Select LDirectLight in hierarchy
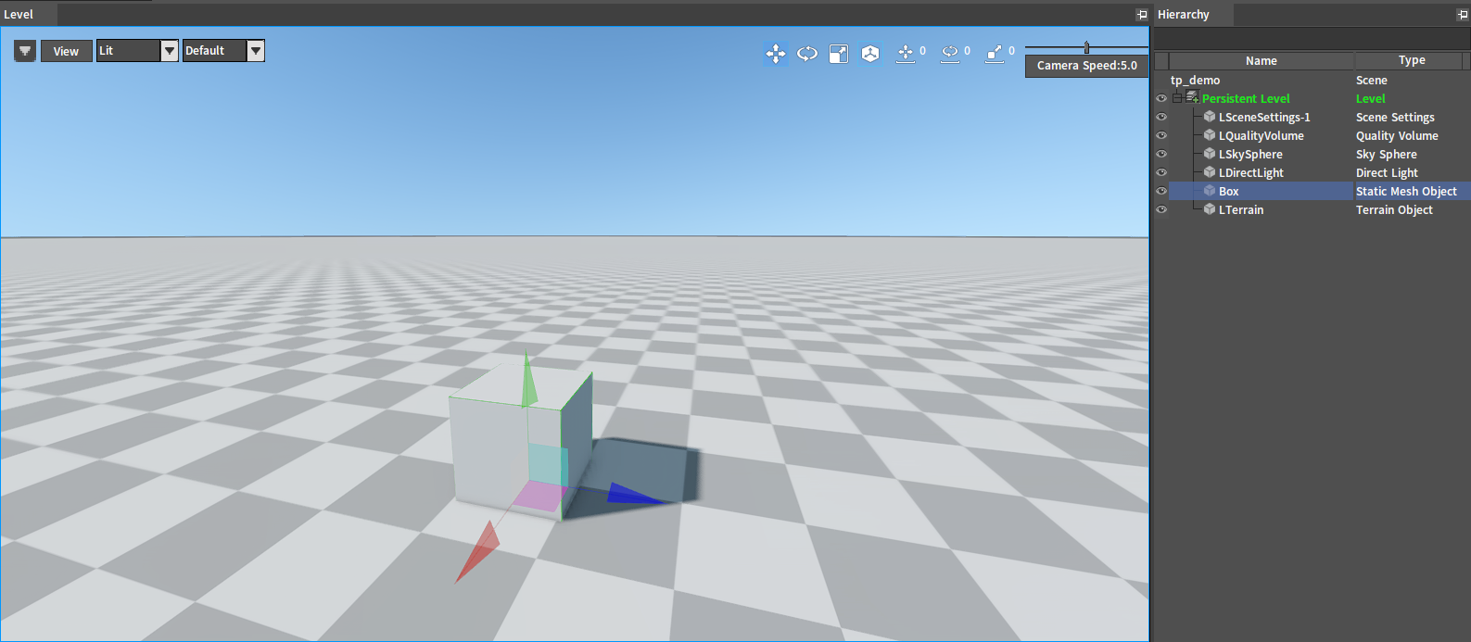This screenshot has height=642, width=1471. point(1251,172)
